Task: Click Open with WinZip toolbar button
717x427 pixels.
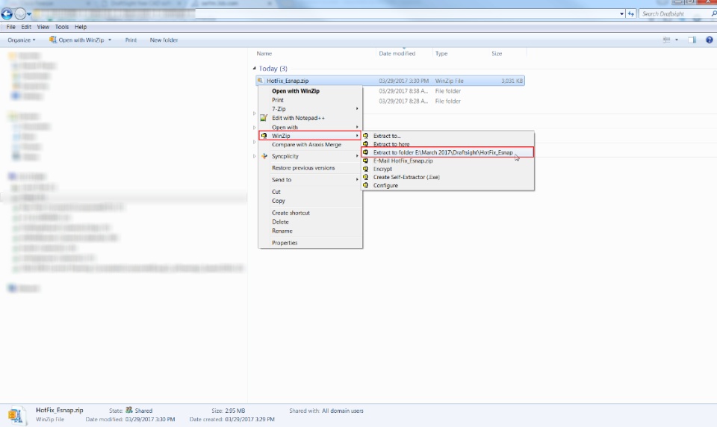Action: coord(77,40)
